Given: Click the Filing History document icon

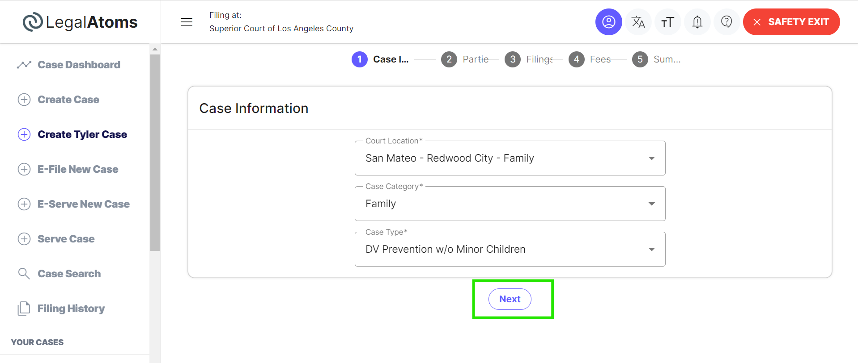Looking at the screenshot, I should click(24, 309).
